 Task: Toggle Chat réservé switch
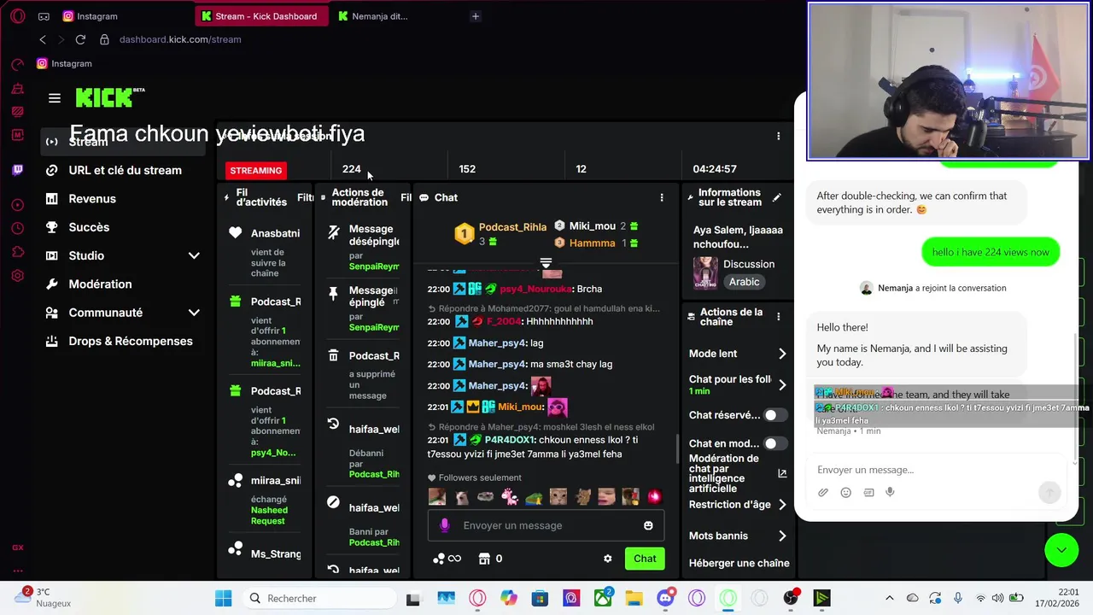(775, 415)
